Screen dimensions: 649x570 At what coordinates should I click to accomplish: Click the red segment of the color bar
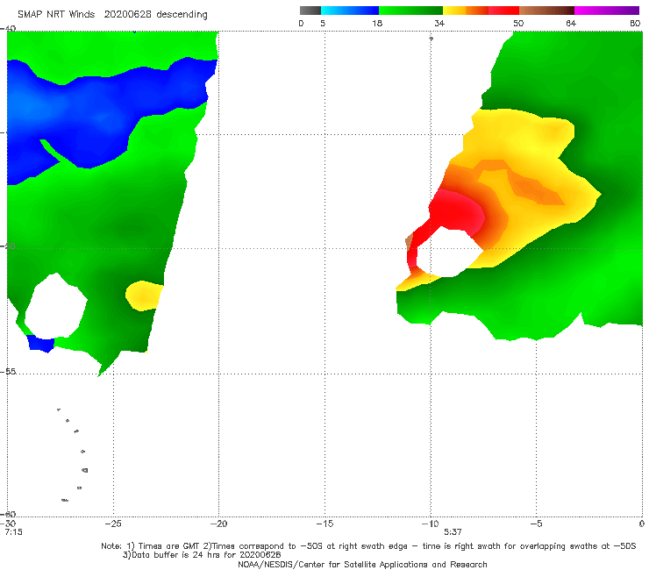tap(503, 11)
